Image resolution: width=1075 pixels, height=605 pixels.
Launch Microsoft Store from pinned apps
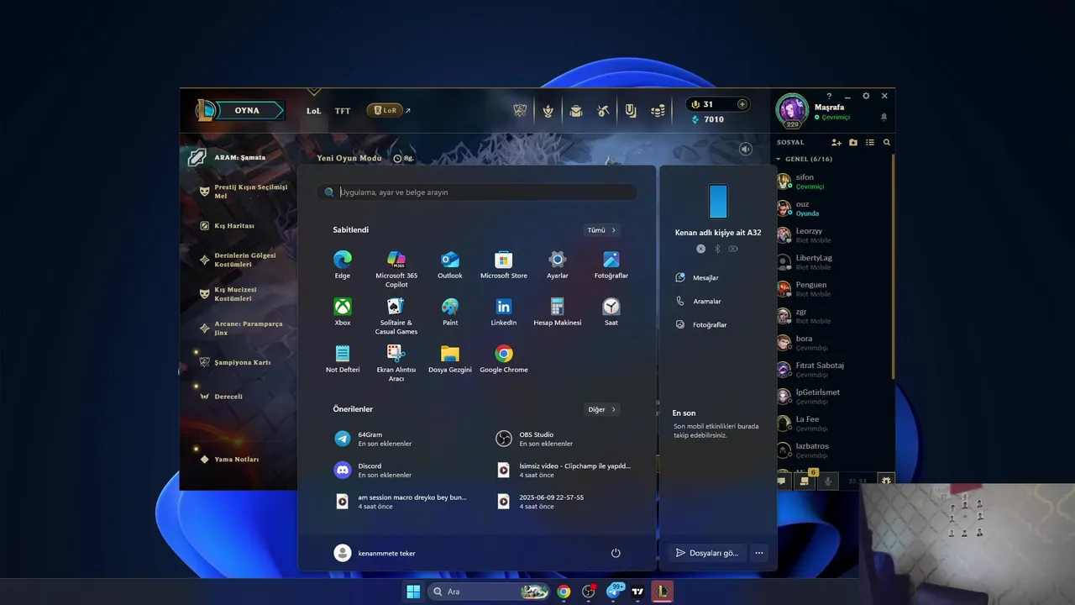pyautogui.click(x=504, y=265)
